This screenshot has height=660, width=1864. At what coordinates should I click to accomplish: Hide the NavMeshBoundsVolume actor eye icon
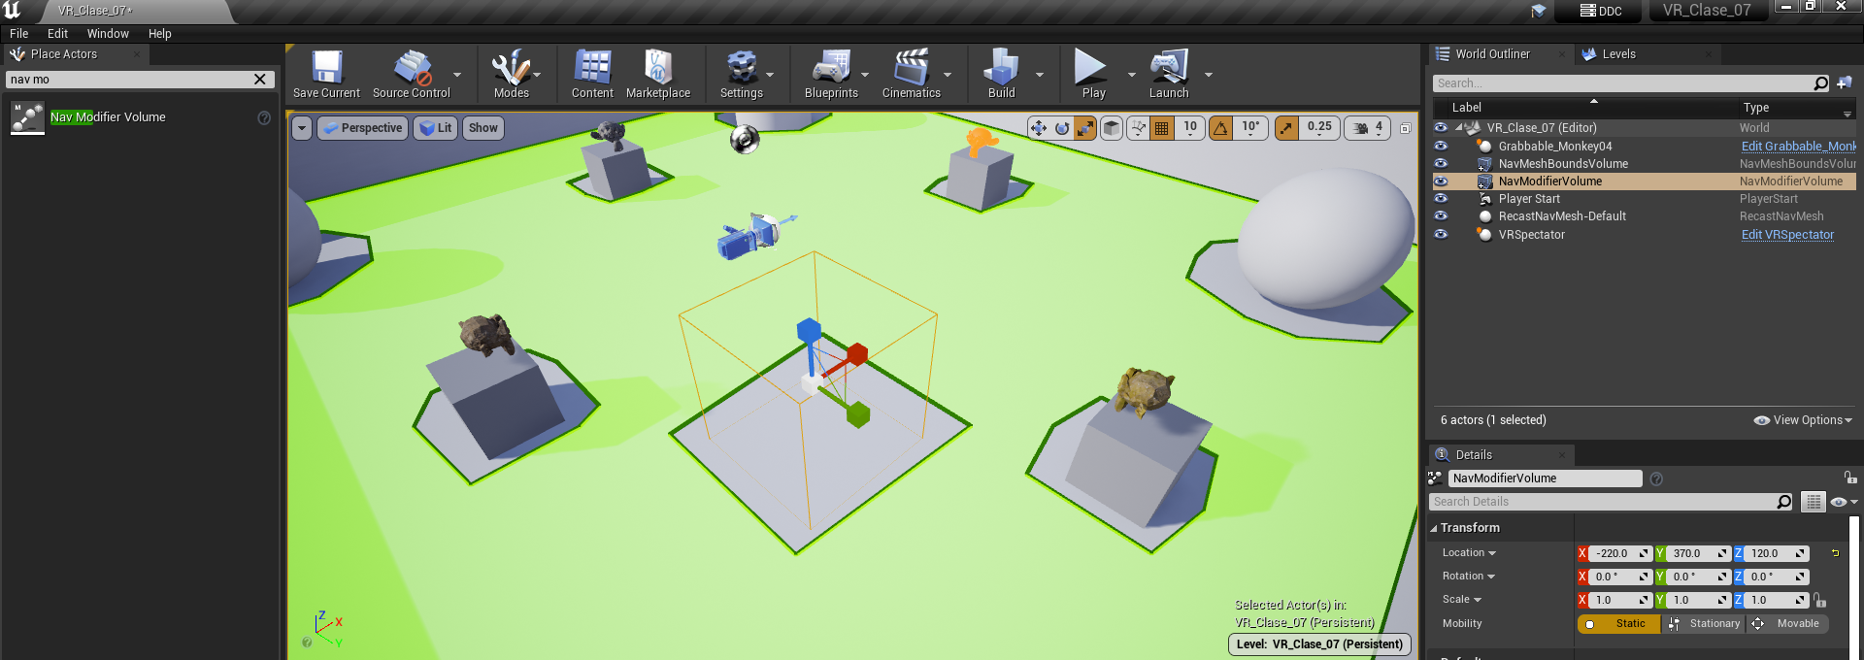pos(1441,163)
